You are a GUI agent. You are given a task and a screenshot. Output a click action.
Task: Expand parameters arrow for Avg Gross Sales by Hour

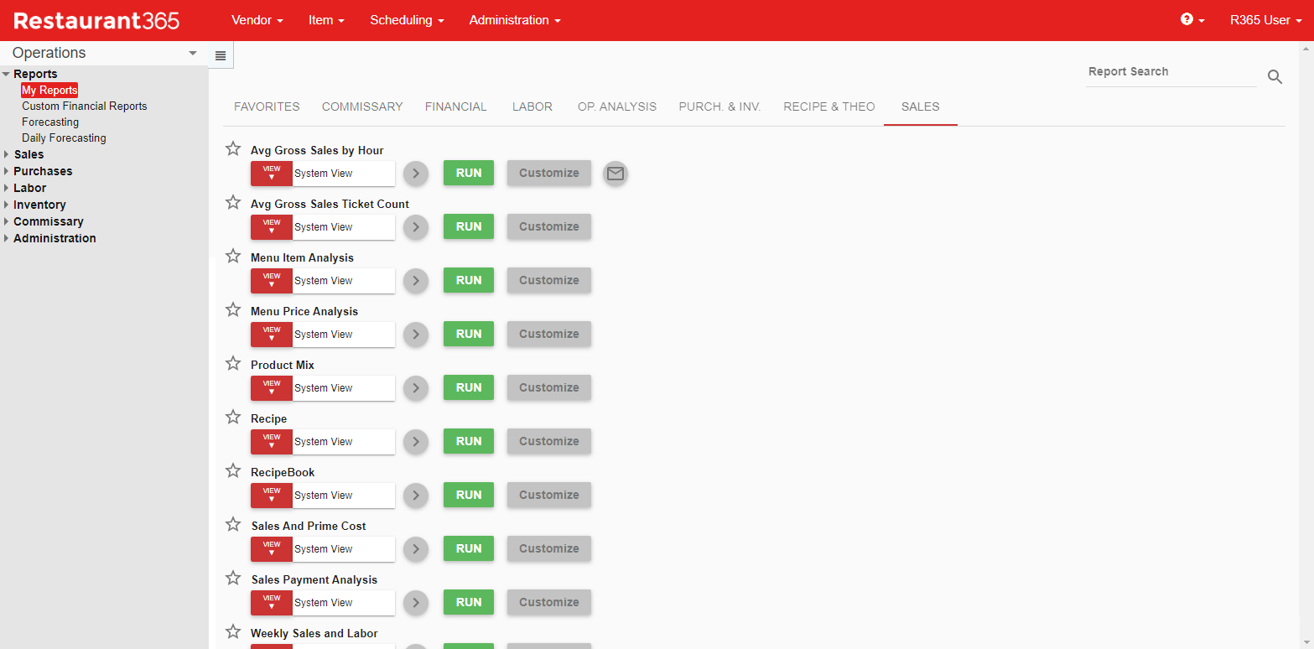pos(416,174)
